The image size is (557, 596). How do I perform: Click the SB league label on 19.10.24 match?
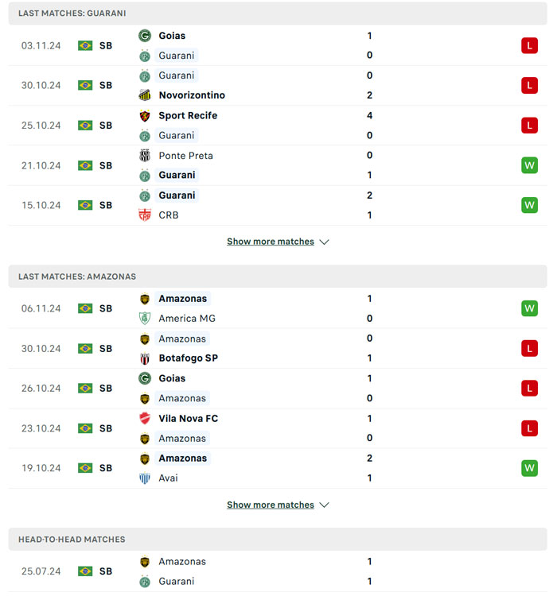[106, 468]
